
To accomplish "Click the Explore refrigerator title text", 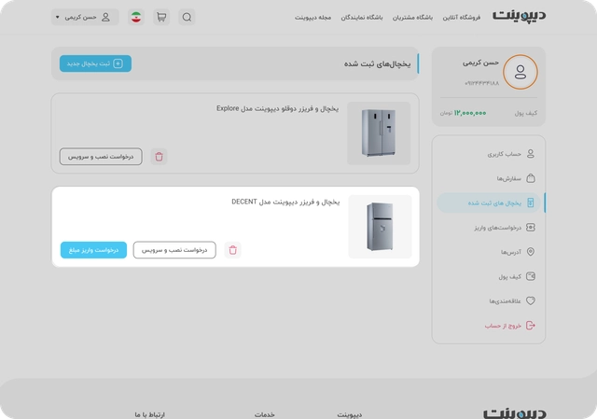I will pyautogui.click(x=277, y=108).
